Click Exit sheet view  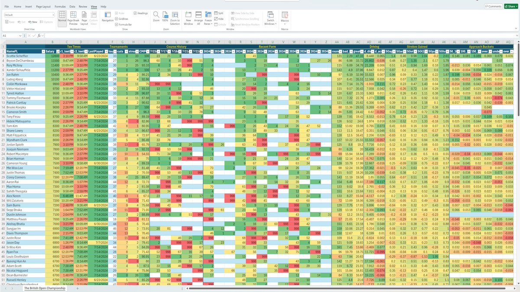21,22
